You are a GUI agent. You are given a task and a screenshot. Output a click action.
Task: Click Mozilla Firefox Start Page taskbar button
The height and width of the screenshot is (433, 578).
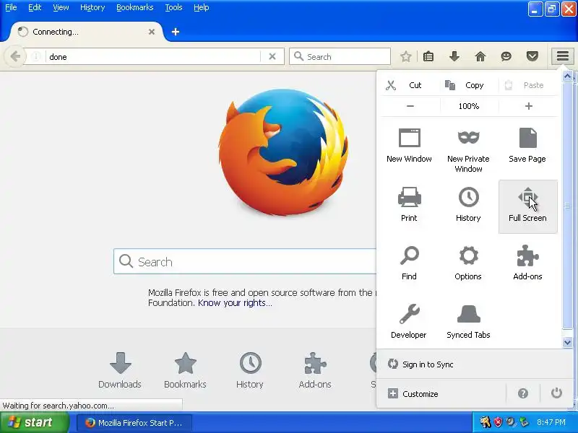pyautogui.click(x=134, y=423)
